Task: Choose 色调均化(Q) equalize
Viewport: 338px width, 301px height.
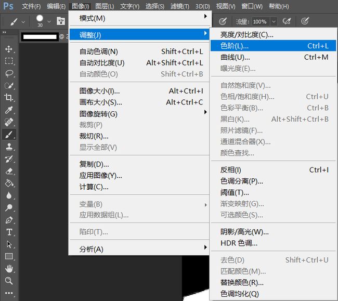Action: click(x=273, y=293)
